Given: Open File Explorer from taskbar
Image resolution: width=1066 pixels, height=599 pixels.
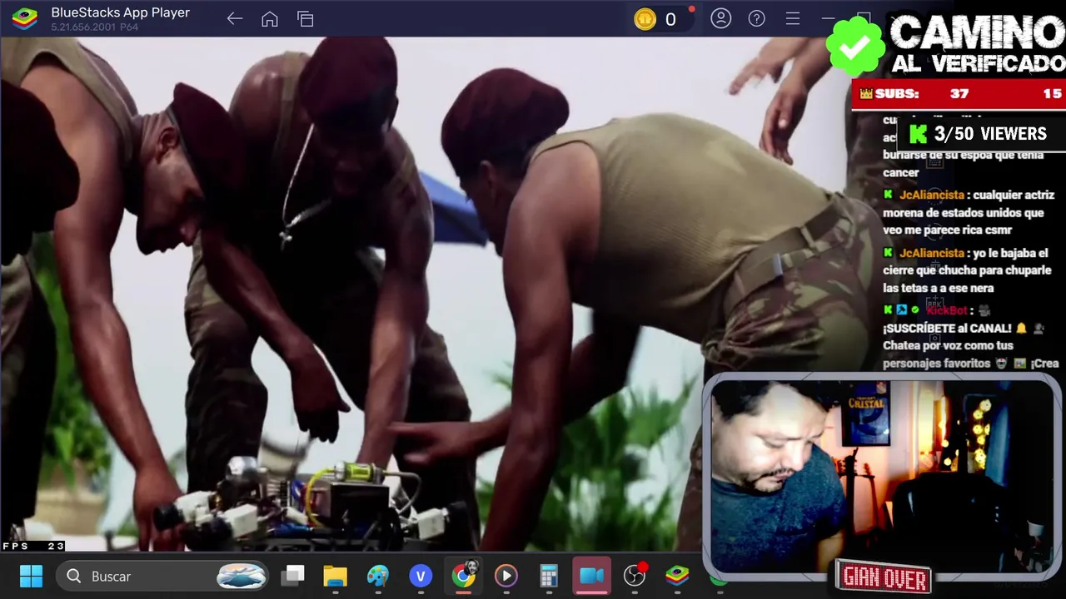Looking at the screenshot, I should coord(335,576).
